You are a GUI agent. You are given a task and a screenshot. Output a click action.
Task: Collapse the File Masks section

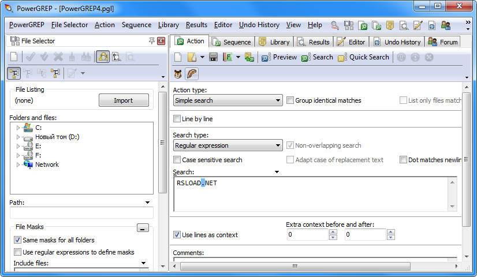tap(143, 228)
